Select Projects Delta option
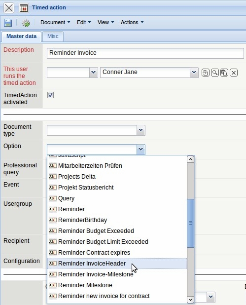This screenshot has width=246, height=305. coord(117,177)
